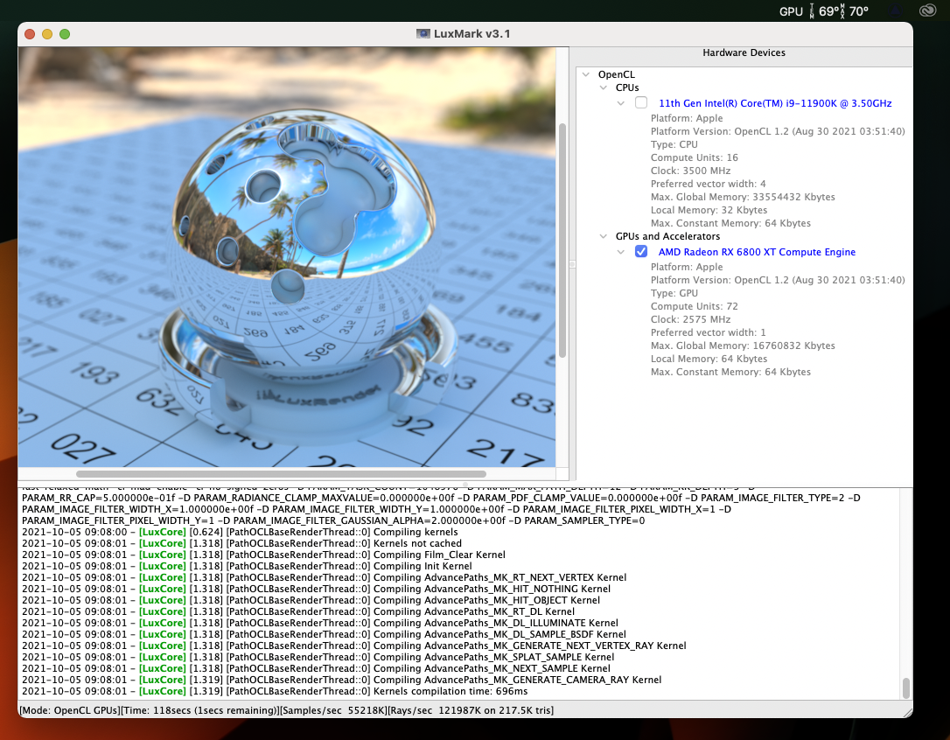Enable the Intel Core i9-11900K CPU checkbox

(x=641, y=103)
